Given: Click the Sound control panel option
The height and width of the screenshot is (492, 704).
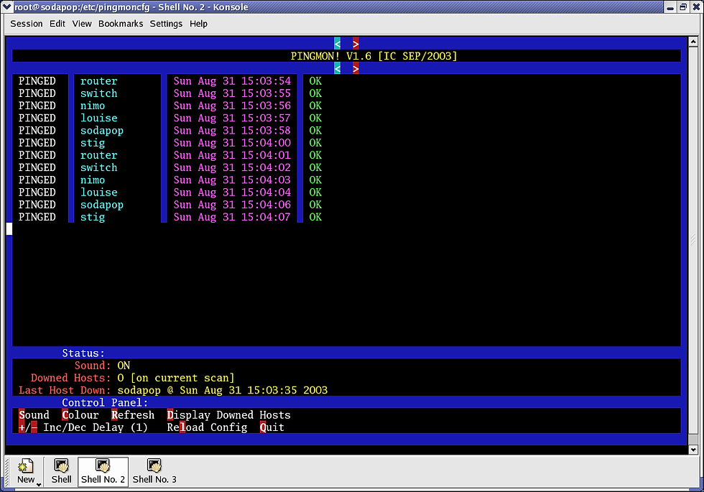Looking at the screenshot, I should pos(34,415).
